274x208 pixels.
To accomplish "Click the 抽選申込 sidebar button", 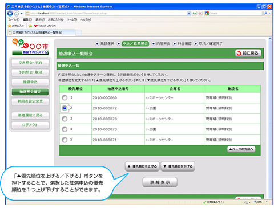I will click(x=30, y=82).
